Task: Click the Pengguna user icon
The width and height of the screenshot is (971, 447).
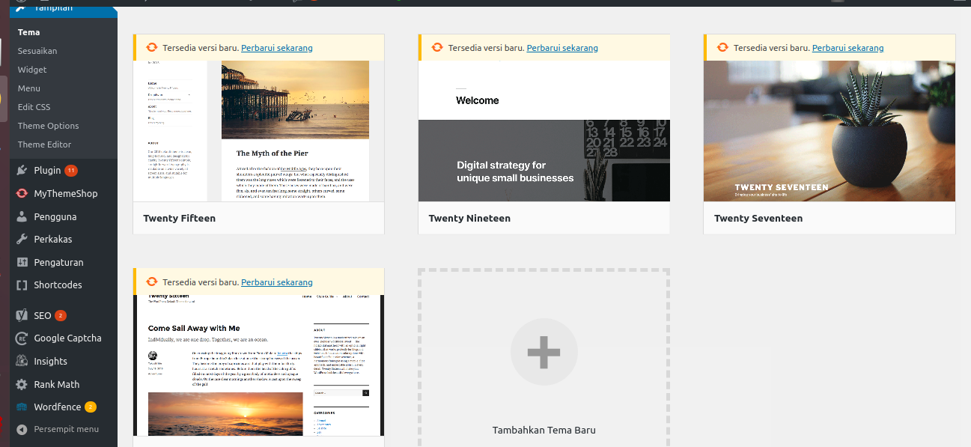Action: (22, 216)
